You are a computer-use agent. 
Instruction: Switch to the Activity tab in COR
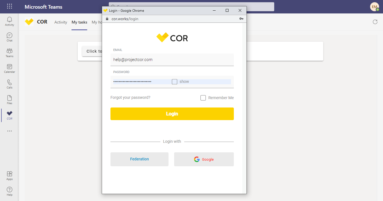pyautogui.click(x=61, y=22)
